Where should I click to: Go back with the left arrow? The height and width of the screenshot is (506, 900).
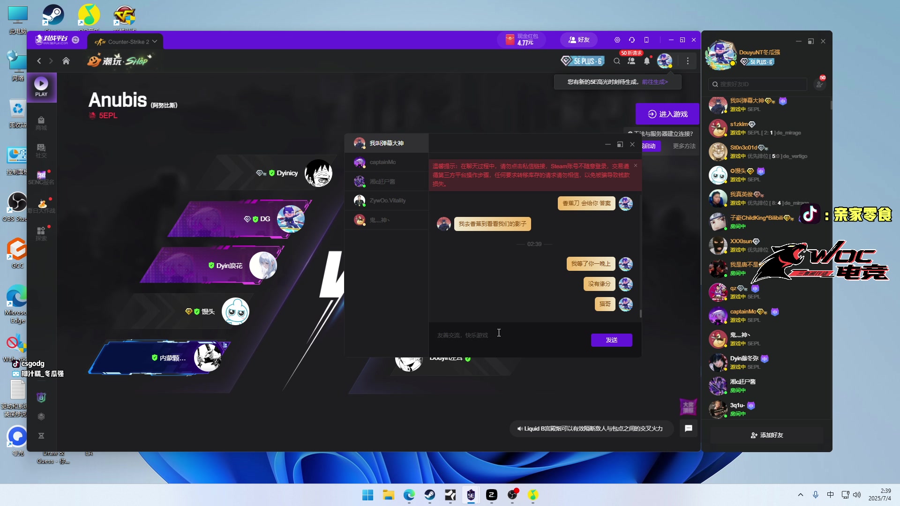[39, 61]
